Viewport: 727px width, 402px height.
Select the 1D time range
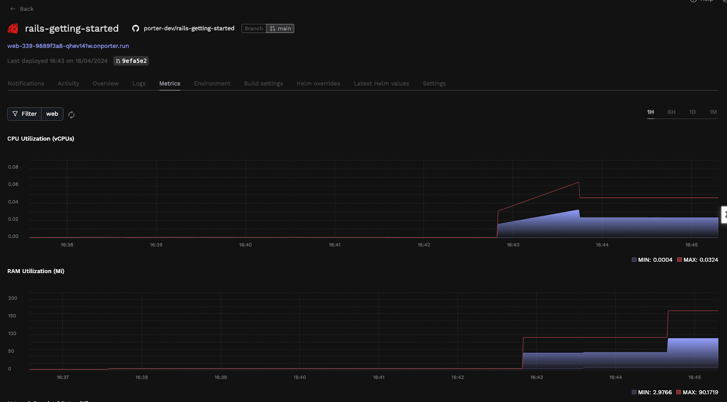tap(692, 112)
